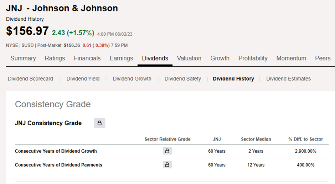This screenshot has height=184, width=335.
Task: Click the 60 Years value for Dividend Growth
Action: 217,151
